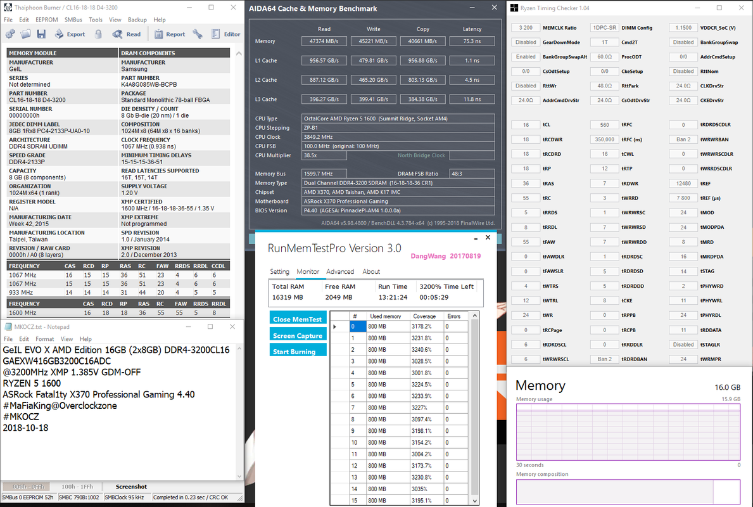Open the Editor from Thaiphoon toolbar
Screen dimensions: 753x507
tap(225, 34)
